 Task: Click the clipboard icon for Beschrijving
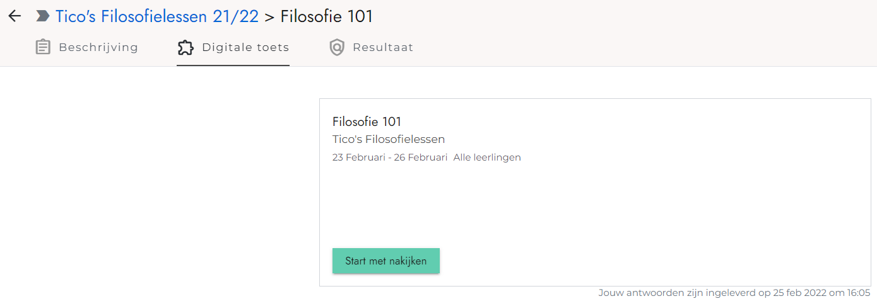43,47
